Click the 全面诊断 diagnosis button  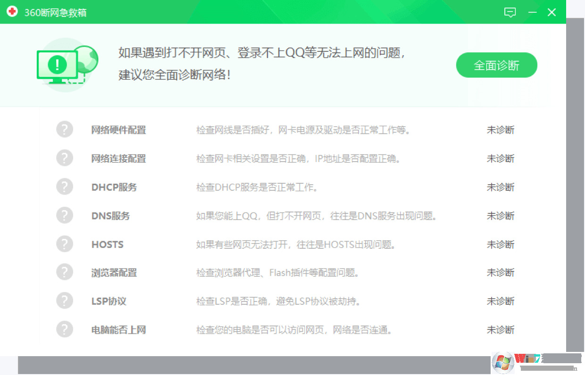click(496, 65)
